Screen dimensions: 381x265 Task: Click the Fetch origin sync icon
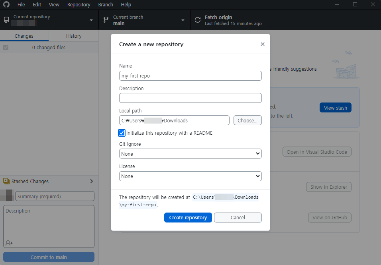point(197,19)
